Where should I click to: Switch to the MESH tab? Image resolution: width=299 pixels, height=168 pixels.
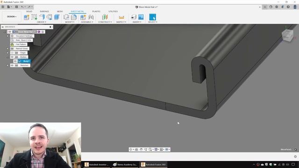[x=60, y=11]
